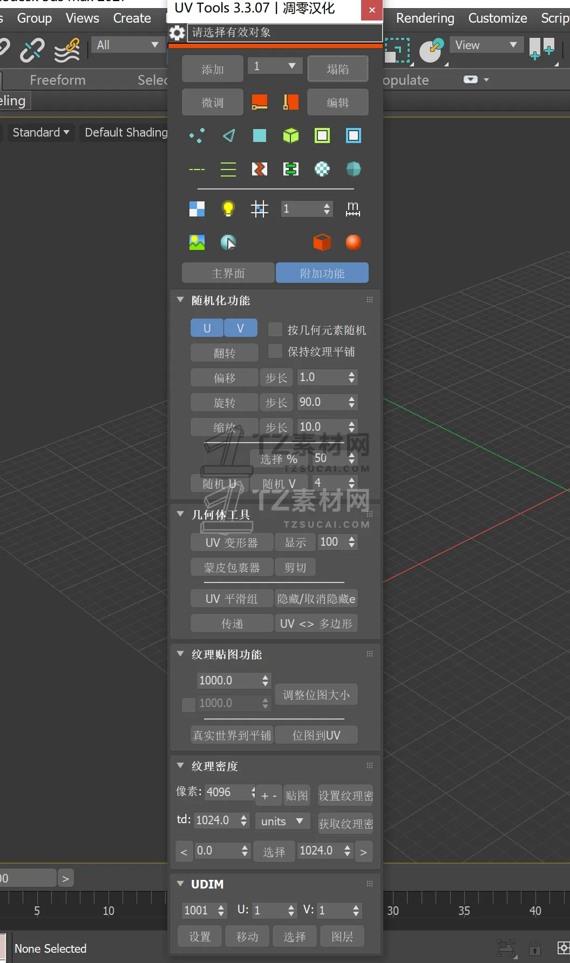This screenshot has height=963, width=570.
Task: Toggle the U axis button
Action: pos(207,328)
